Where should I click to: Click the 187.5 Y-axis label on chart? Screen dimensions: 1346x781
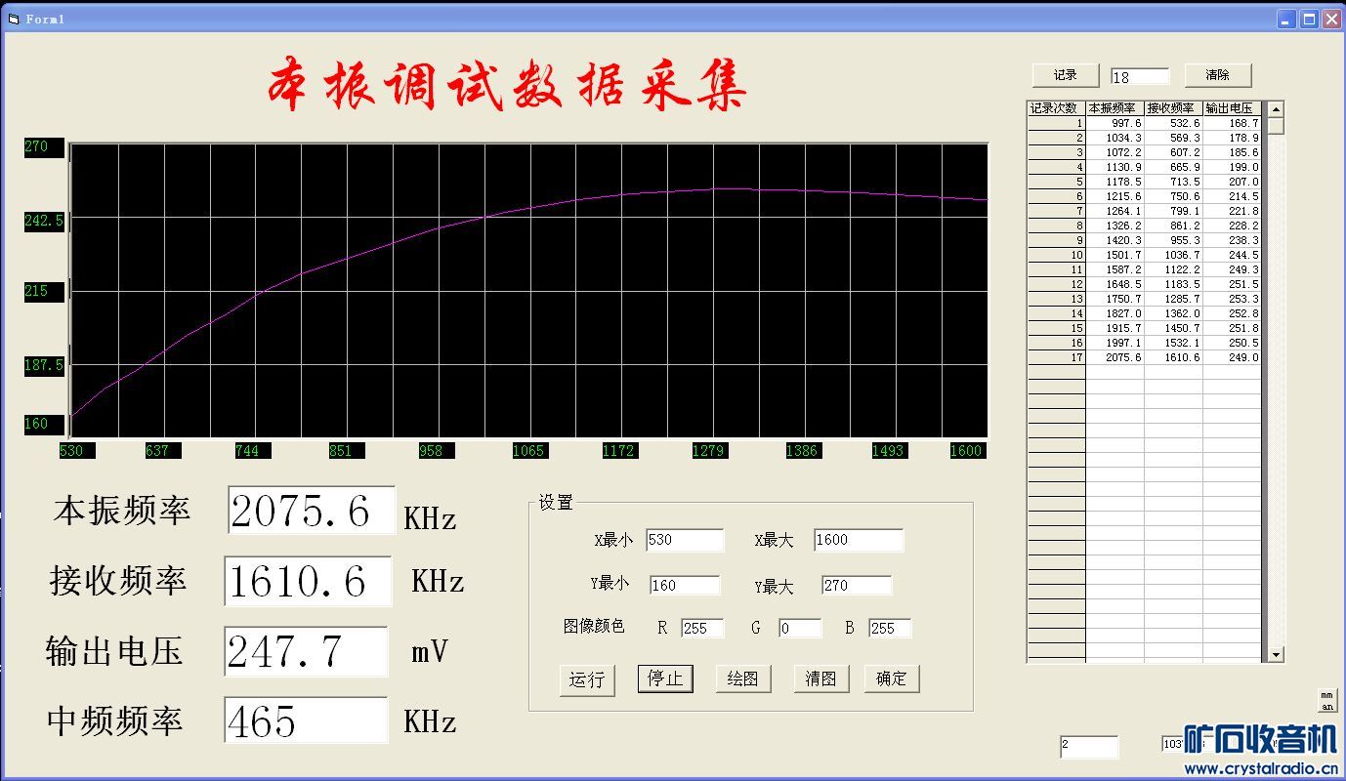click(44, 365)
